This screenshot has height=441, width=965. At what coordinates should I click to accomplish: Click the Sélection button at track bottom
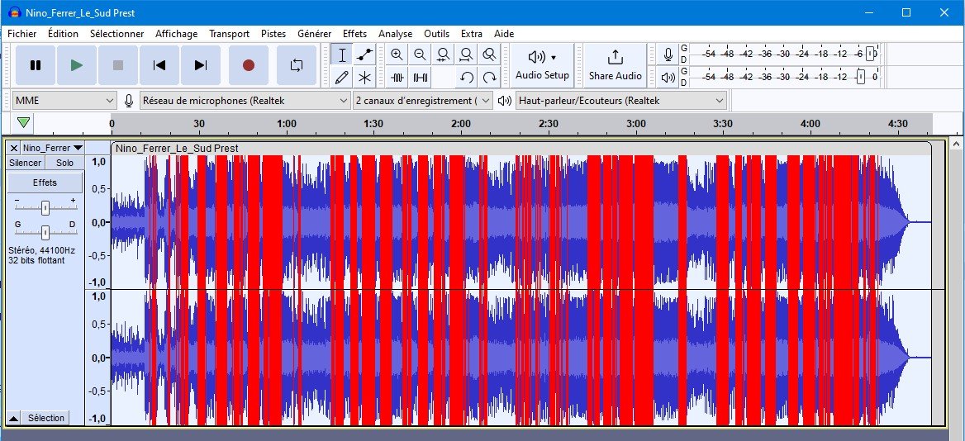coord(46,418)
